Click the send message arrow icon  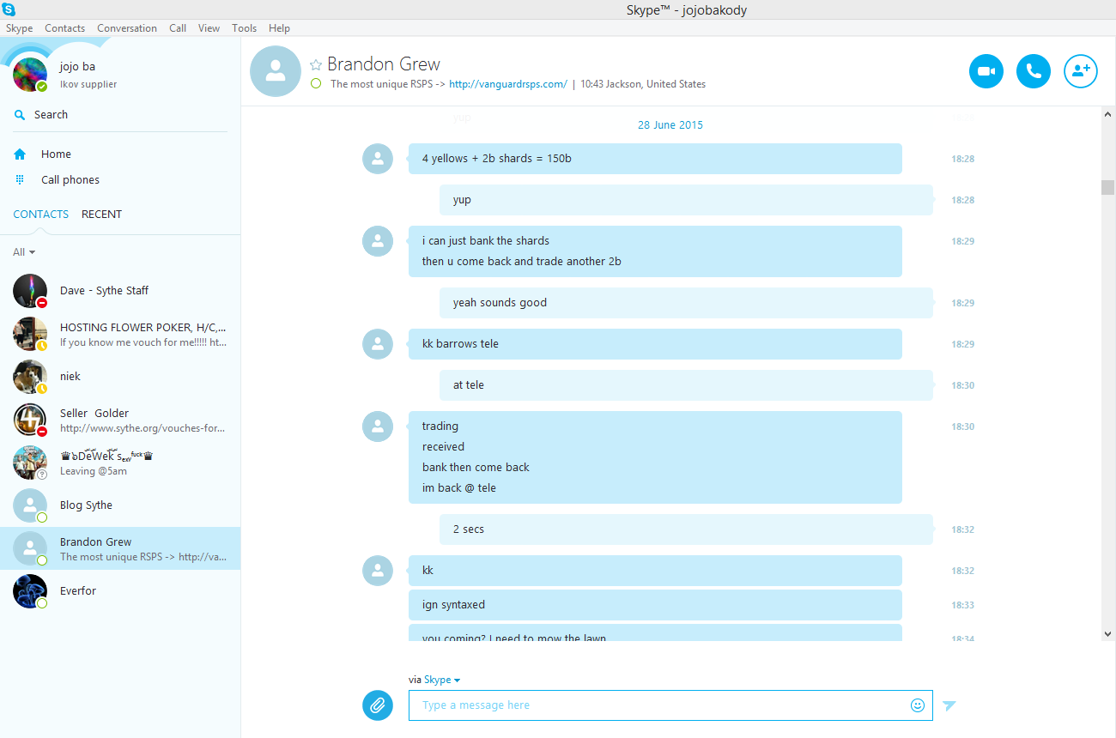point(949,705)
